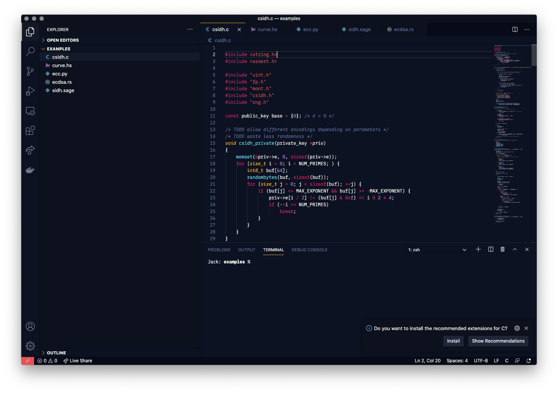
Task: Start Live Share from status bar
Action: [x=78, y=361]
